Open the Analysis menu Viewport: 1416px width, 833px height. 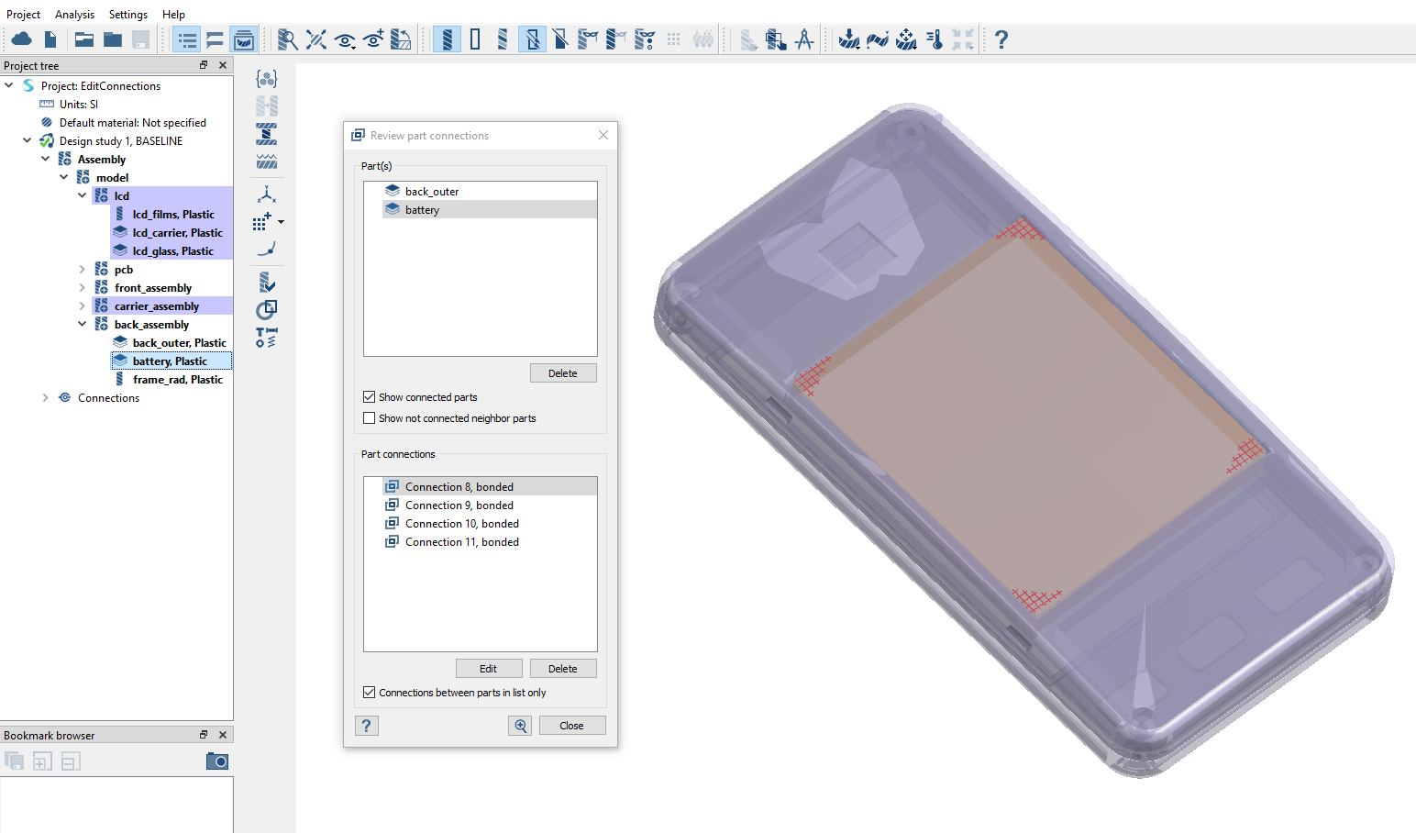coord(74,15)
